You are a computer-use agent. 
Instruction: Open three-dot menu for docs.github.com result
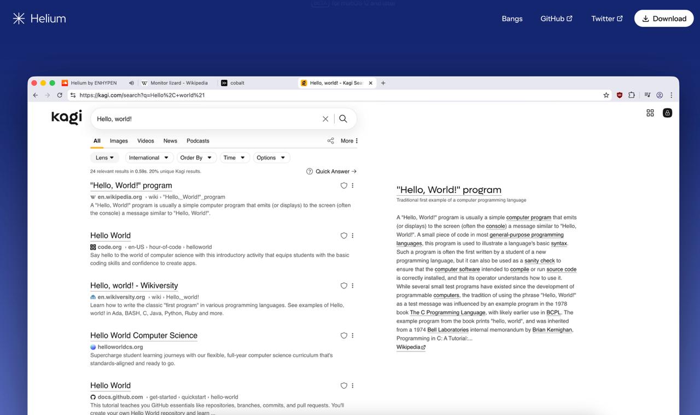click(353, 385)
